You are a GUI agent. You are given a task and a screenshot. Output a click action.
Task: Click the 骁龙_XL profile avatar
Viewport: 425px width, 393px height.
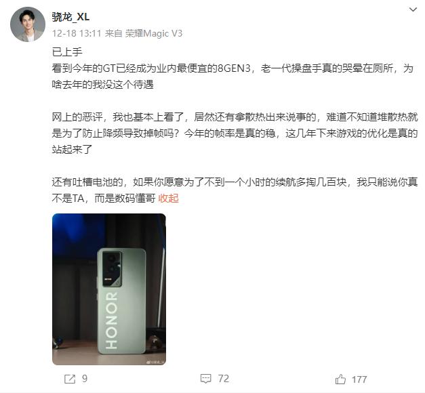[x=28, y=24]
